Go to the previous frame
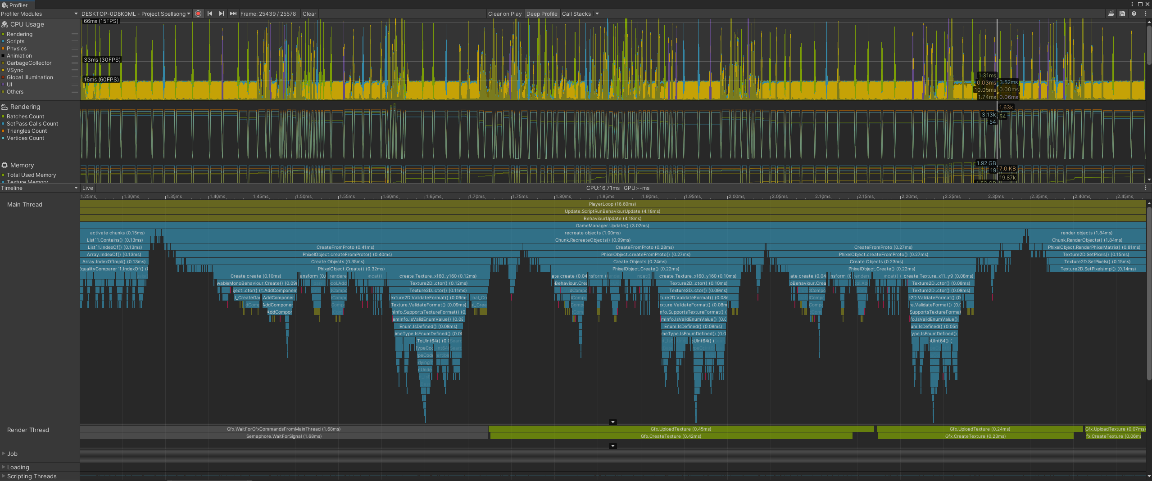The image size is (1152, 481). click(210, 13)
